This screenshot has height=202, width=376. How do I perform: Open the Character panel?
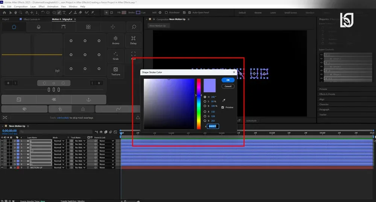pos(324,104)
